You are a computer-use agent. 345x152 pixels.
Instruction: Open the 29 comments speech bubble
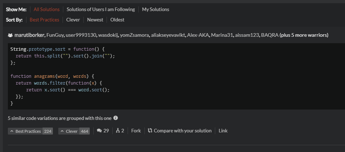point(99,131)
